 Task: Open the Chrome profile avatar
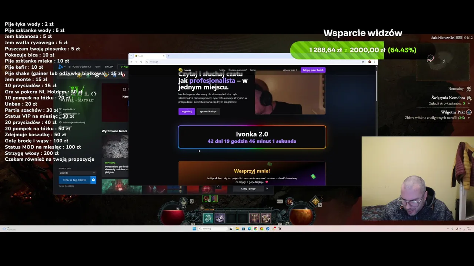pos(370,62)
